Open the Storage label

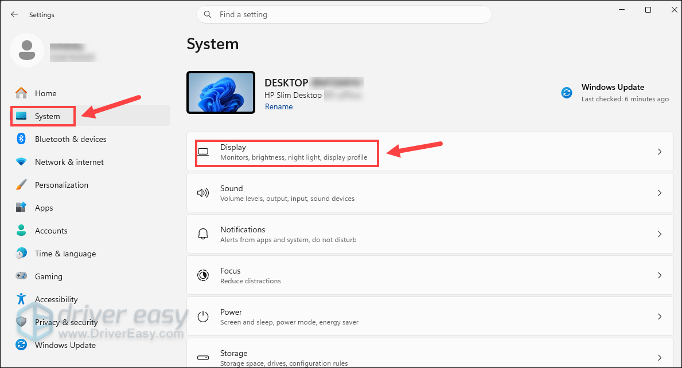pyautogui.click(x=233, y=353)
